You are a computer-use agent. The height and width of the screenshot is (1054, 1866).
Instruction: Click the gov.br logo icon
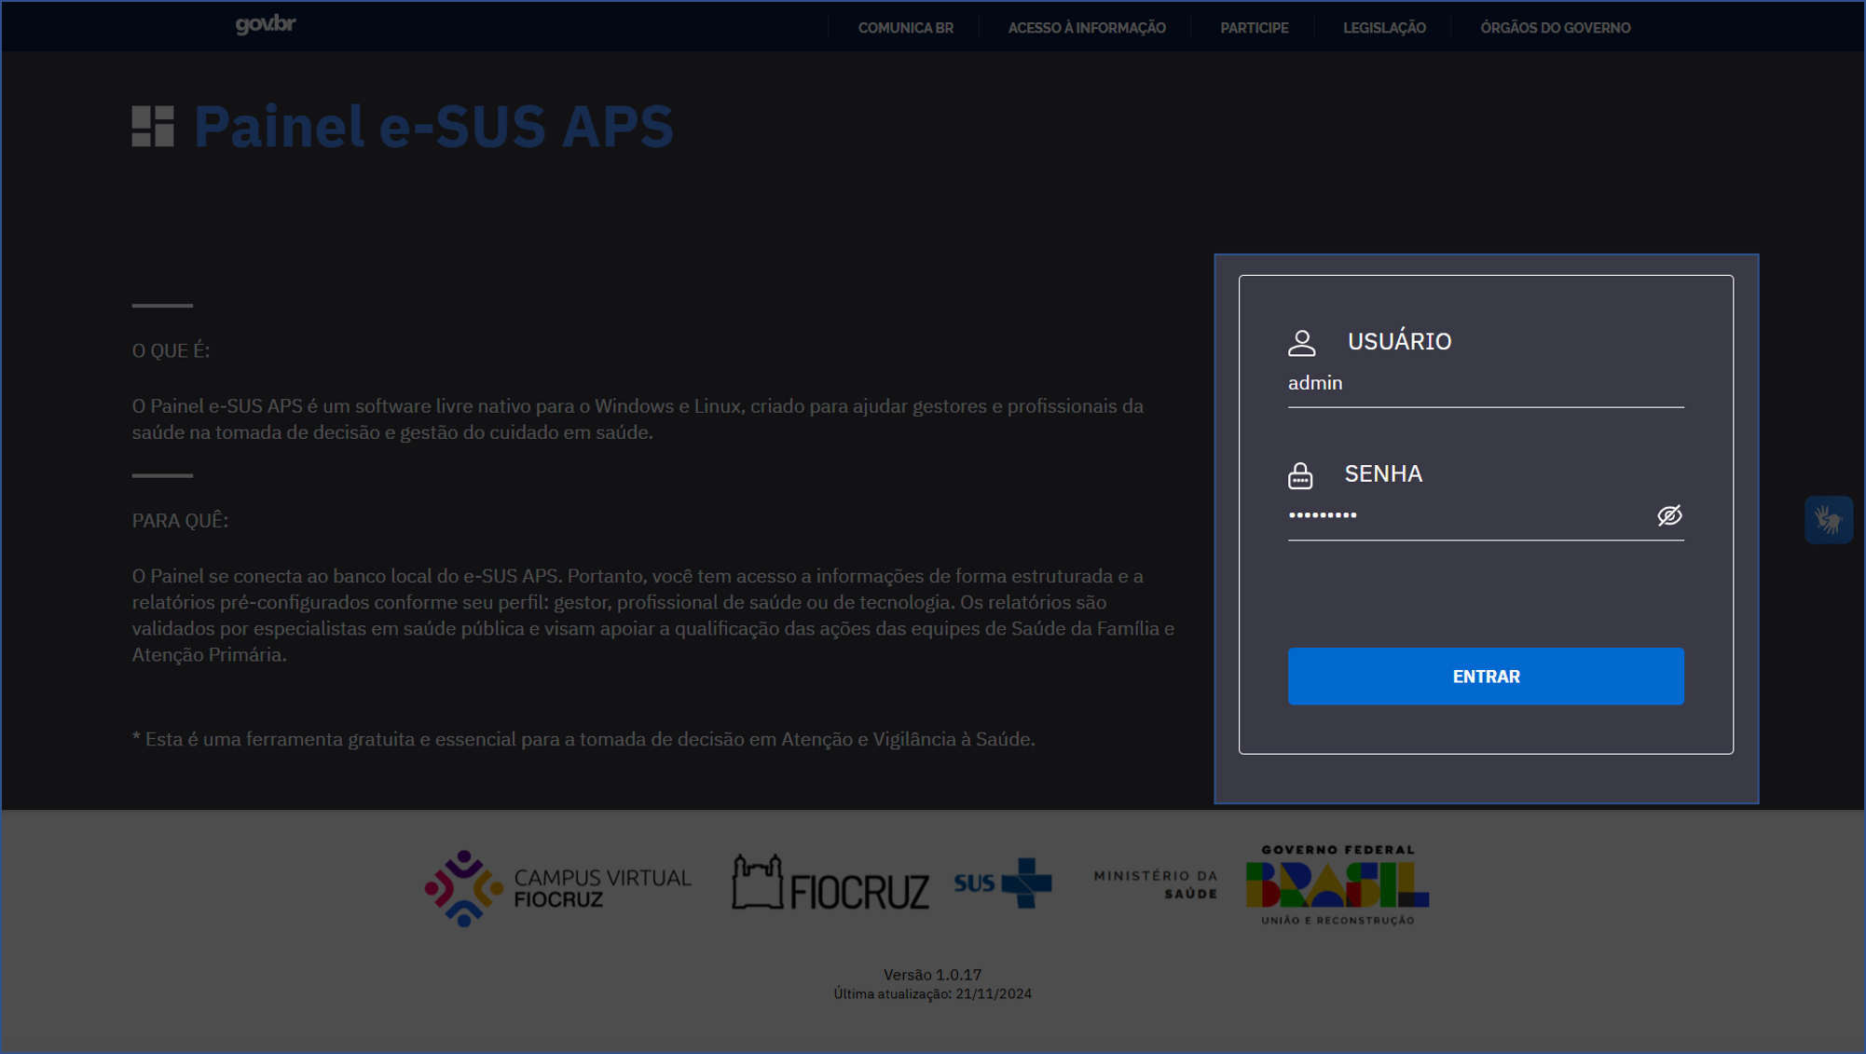(266, 24)
